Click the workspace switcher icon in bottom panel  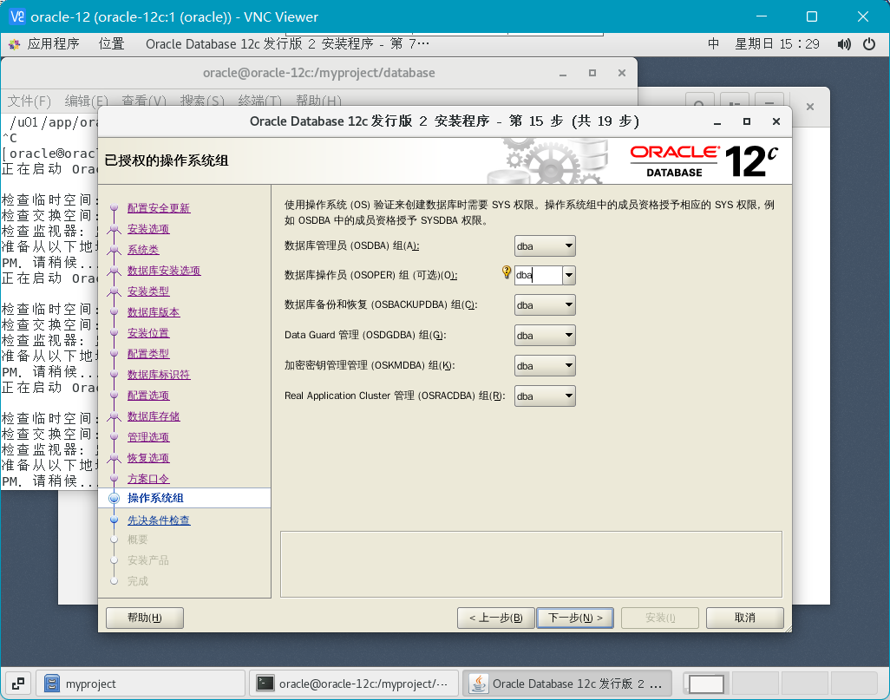point(17,684)
